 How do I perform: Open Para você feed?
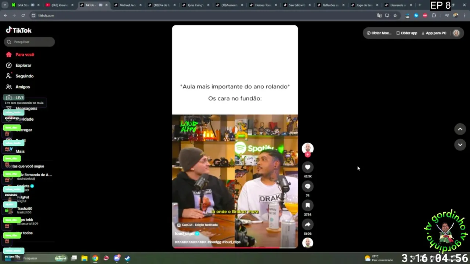[x=20, y=55]
